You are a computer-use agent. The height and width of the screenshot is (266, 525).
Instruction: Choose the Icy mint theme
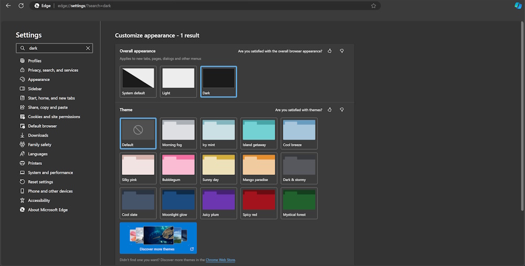click(x=218, y=134)
